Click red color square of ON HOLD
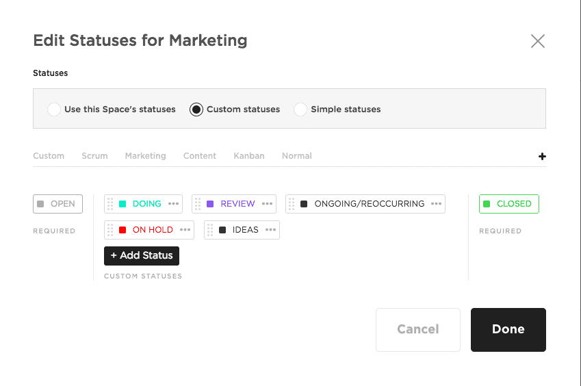This screenshot has width=581, height=386. 122,230
